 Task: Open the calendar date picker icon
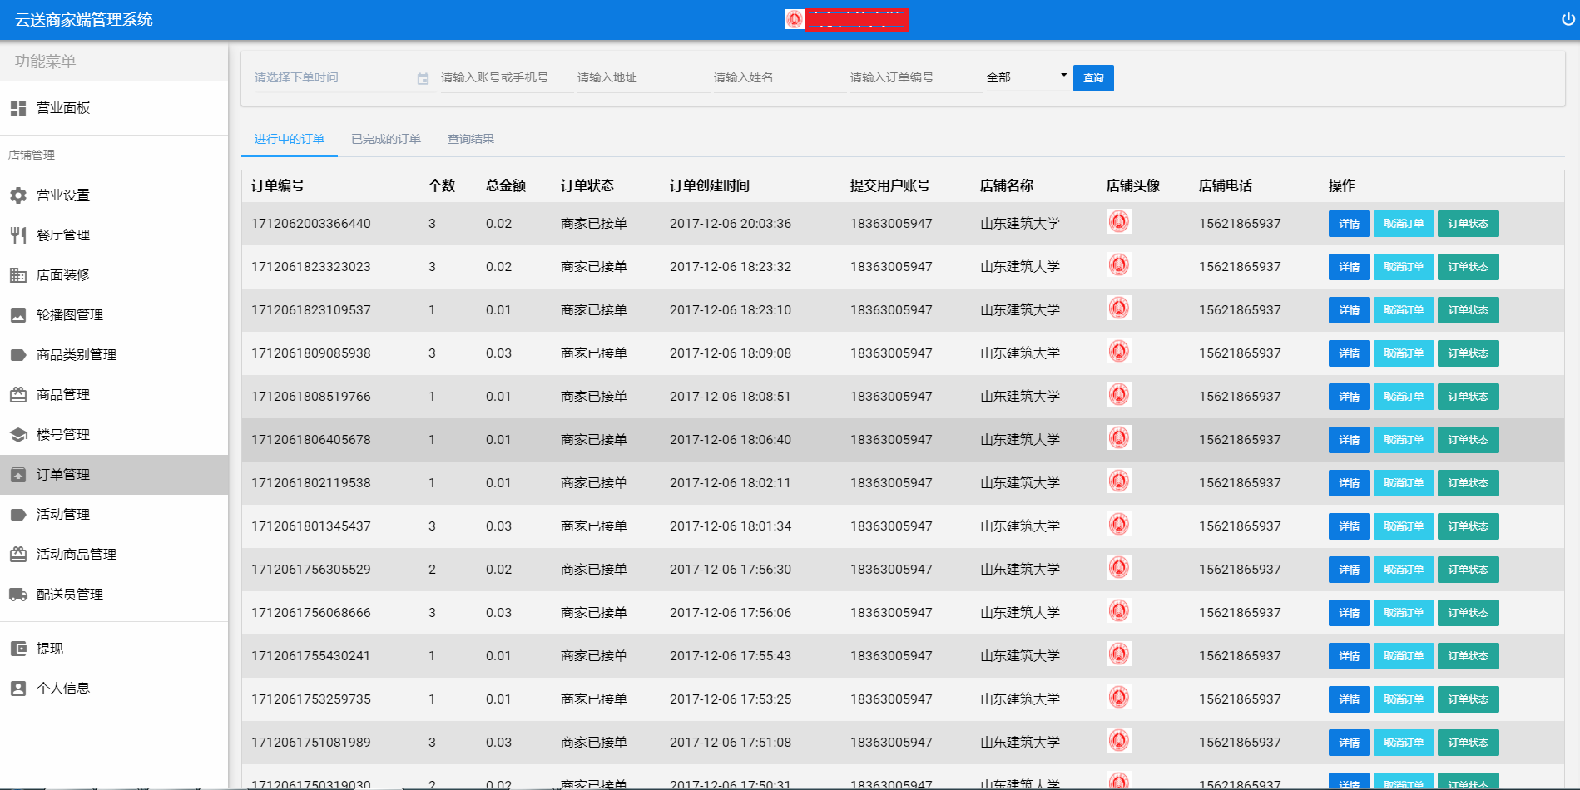click(423, 78)
